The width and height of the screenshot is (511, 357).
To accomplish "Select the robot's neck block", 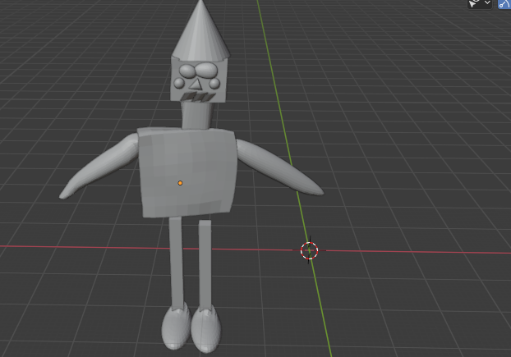I will tap(196, 116).
